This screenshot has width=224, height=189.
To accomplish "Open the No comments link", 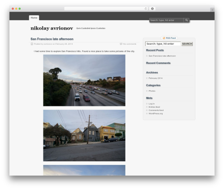I will click(x=129, y=44).
